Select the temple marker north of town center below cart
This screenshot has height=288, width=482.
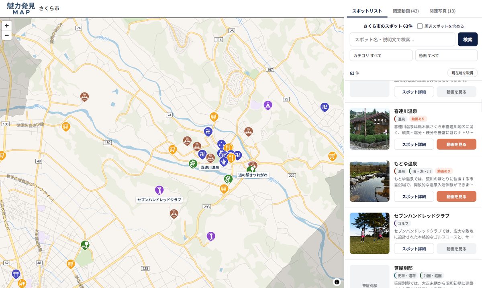(x=208, y=132)
